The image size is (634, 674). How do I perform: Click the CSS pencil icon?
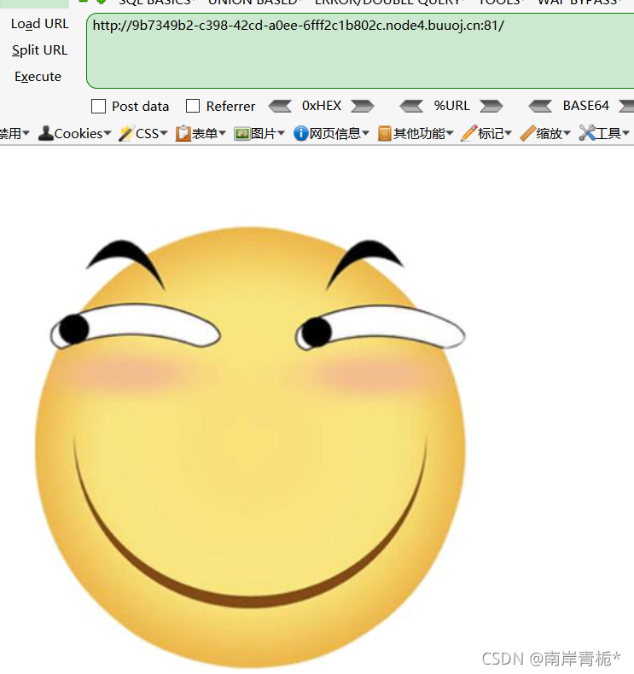126,133
